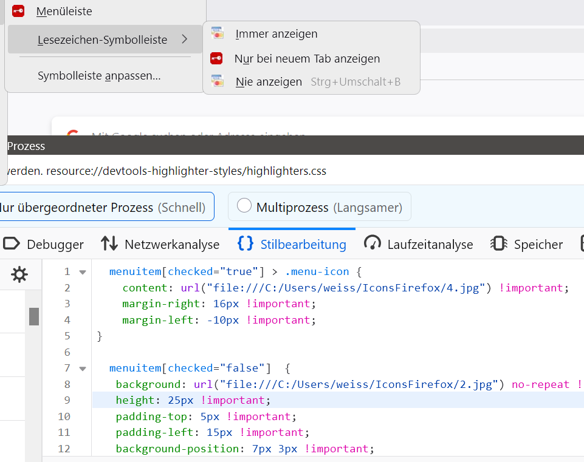Expand the Lesezeichen-Symbolleiste submenu arrow
The height and width of the screenshot is (462, 584).
[184, 40]
